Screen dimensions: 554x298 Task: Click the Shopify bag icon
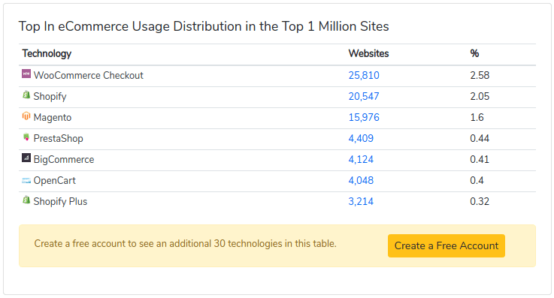tap(26, 95)
